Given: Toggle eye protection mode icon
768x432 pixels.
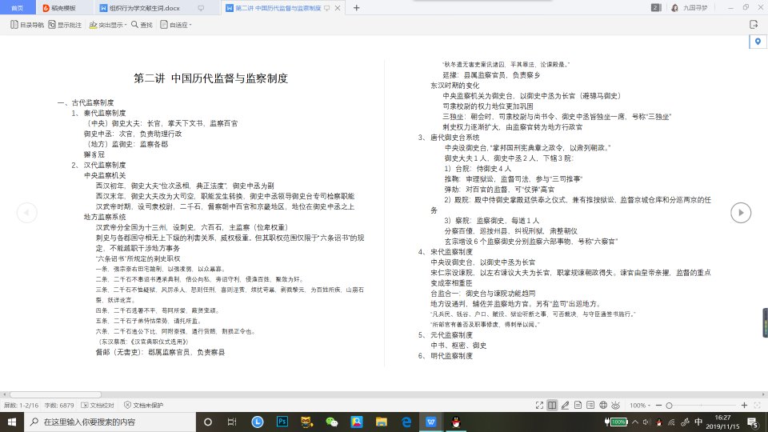Looking at the screenshot, I should [x=616, y=405].
